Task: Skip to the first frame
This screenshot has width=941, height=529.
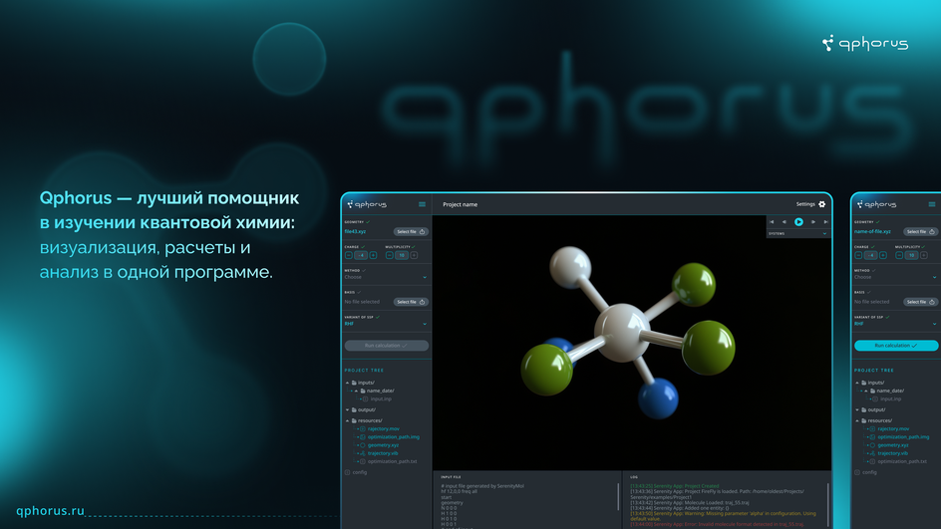Action: pyautogui.click(x=772, y=222)
